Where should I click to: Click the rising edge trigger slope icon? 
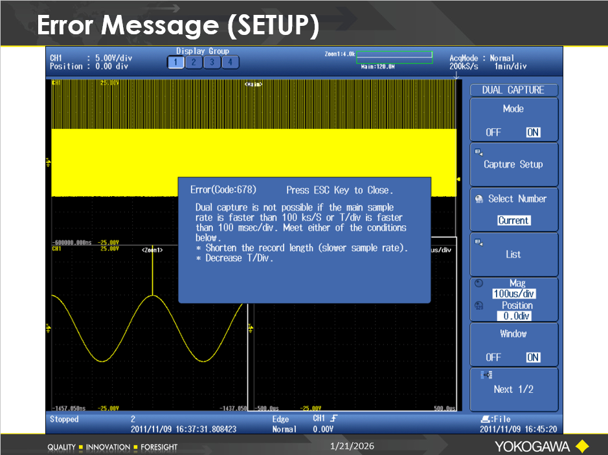coord(333,419)
